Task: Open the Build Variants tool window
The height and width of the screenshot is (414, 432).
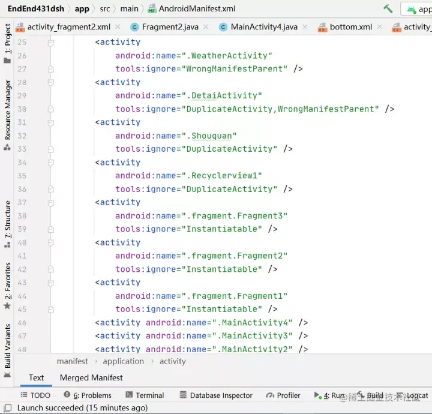Action: 7,350
